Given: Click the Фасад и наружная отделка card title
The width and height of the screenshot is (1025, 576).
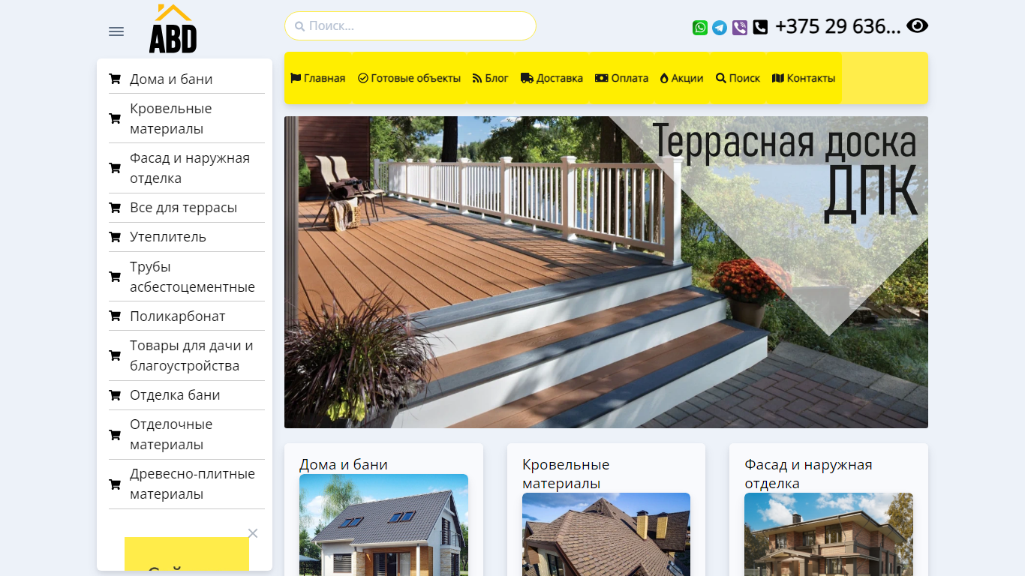Looking at the screenshot, I should tap(808, 474).
